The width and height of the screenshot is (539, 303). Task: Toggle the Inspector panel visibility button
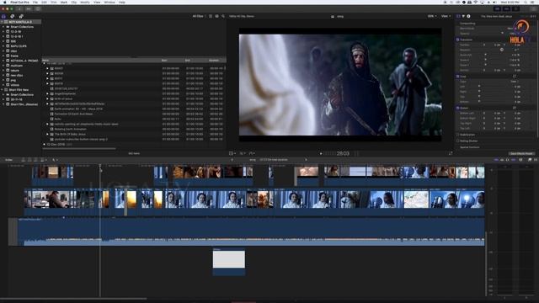(515, 9)
